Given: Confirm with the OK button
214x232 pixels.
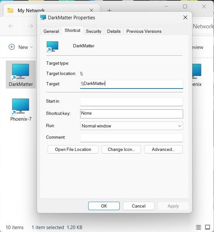Looking at the screenshot, I should coord(104,206).
